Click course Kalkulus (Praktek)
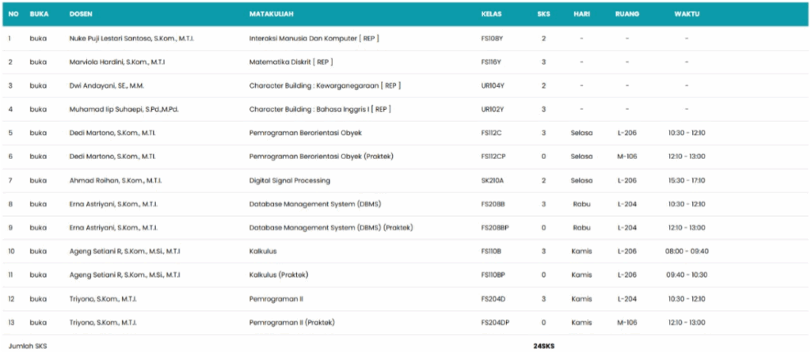This screenshot has height=353, width=811. (x=278, y=275)
